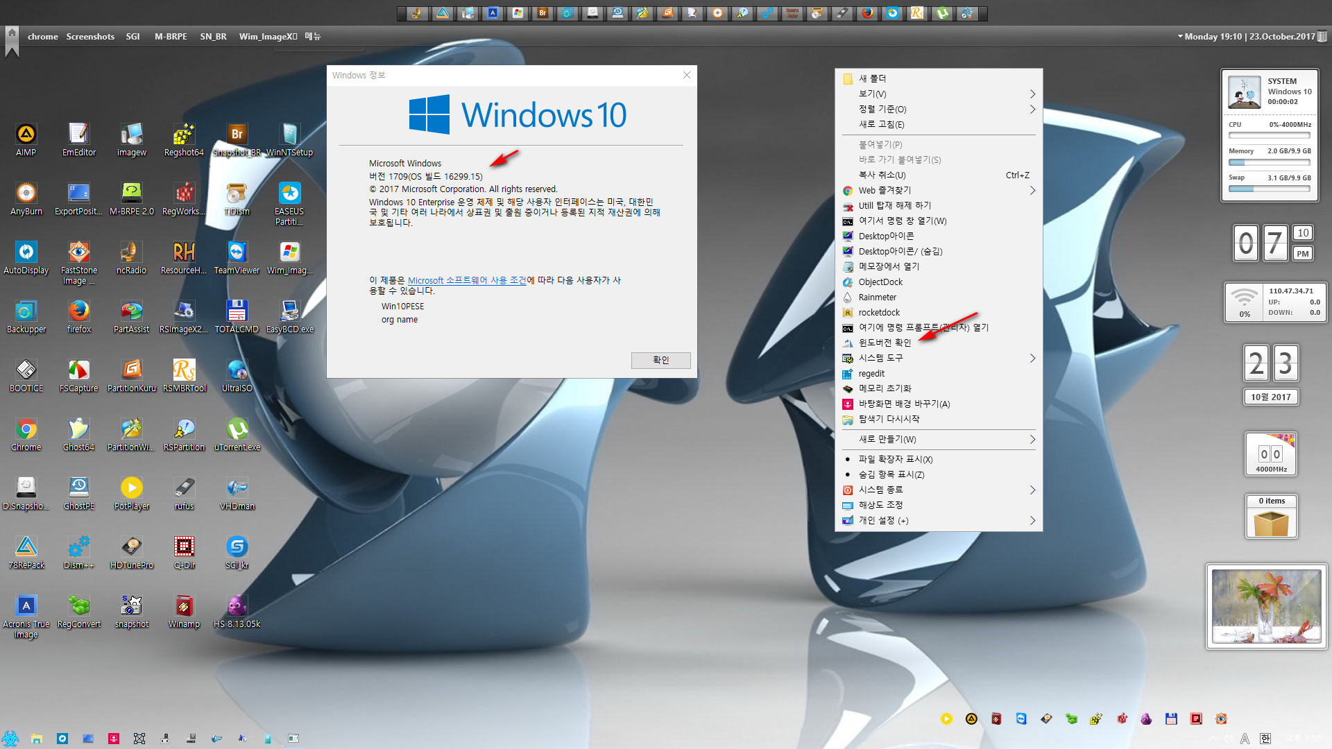Viewport: 1332px width, 749px height.
Task: Open Microsoft 소프트웨어 사용 조건 link
Action: 467,280
